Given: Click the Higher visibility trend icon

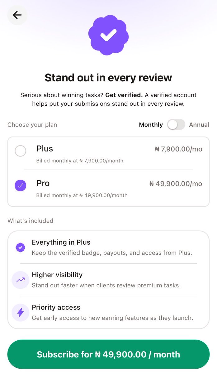Looking at the screenshot, I should pyautogui.click(x=20, y=280).
